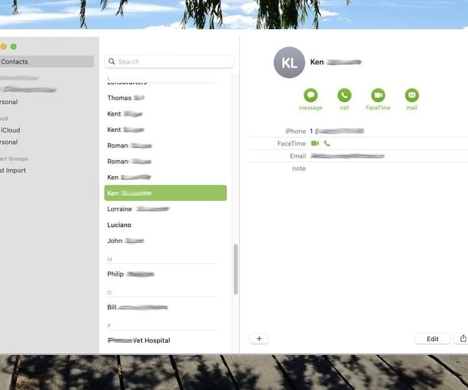Click the share icon beside Edit
Viewport: 468px width, 390px height.
pyautogui.click(x=463, y=339)
